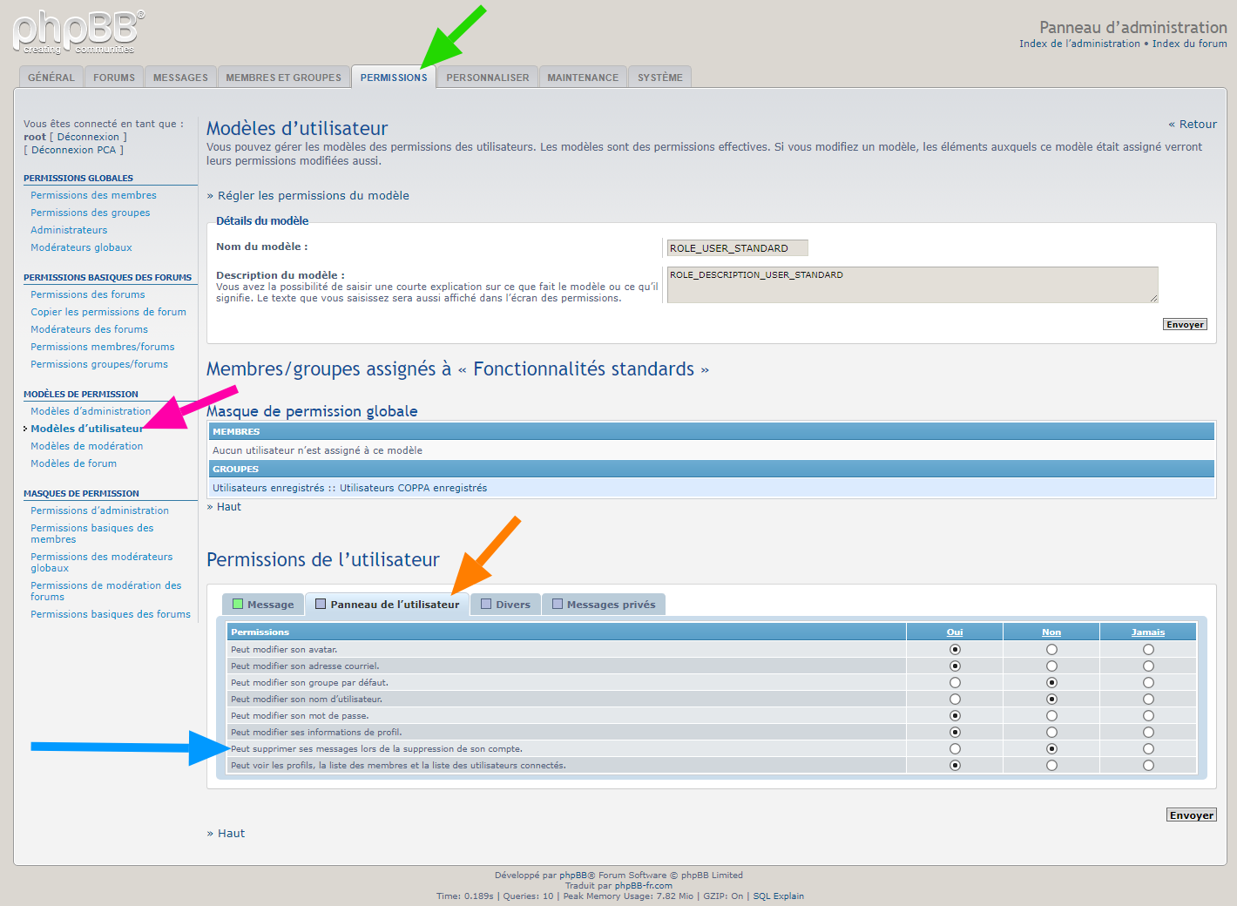Click the Jamais column header
This screenshot has height=906, width=1237.
click(x=1147, y=632)
